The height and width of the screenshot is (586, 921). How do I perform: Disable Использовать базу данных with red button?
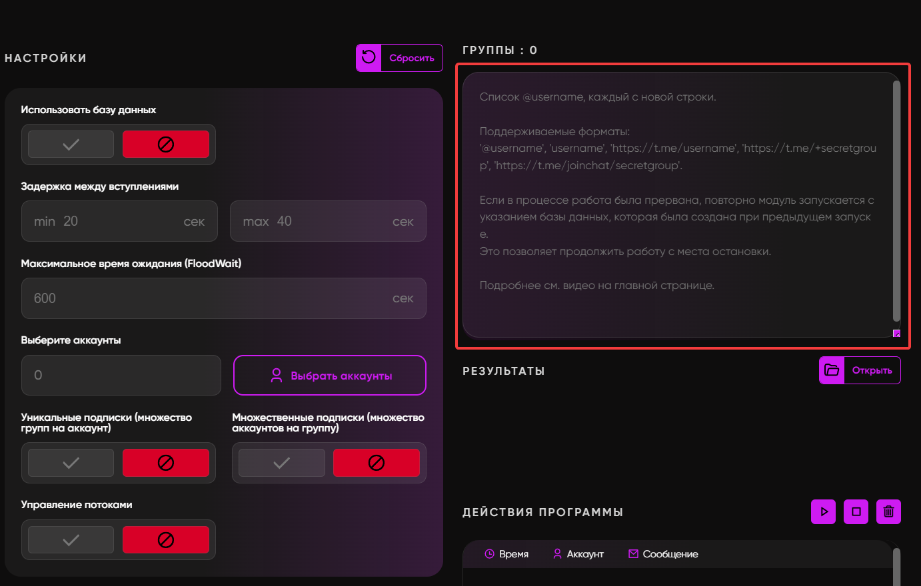(166, 145)
